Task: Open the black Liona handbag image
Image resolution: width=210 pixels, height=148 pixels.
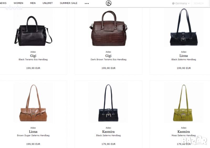Action: (x=184, y=27)
